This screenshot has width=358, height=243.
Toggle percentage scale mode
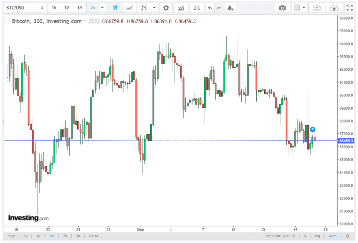click(x=305, y=236)
